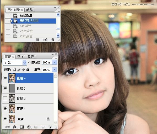Add a layer mask
The height and width of the screenshot is (134, 157).
[x=22, y=127]
